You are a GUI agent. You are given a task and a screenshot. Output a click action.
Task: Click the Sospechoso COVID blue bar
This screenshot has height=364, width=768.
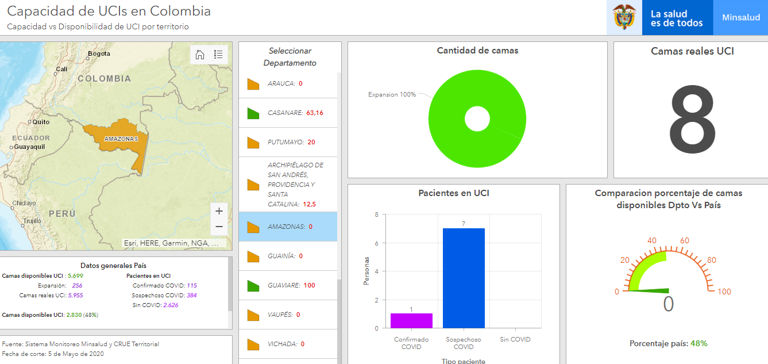click(x=464, y=278)
